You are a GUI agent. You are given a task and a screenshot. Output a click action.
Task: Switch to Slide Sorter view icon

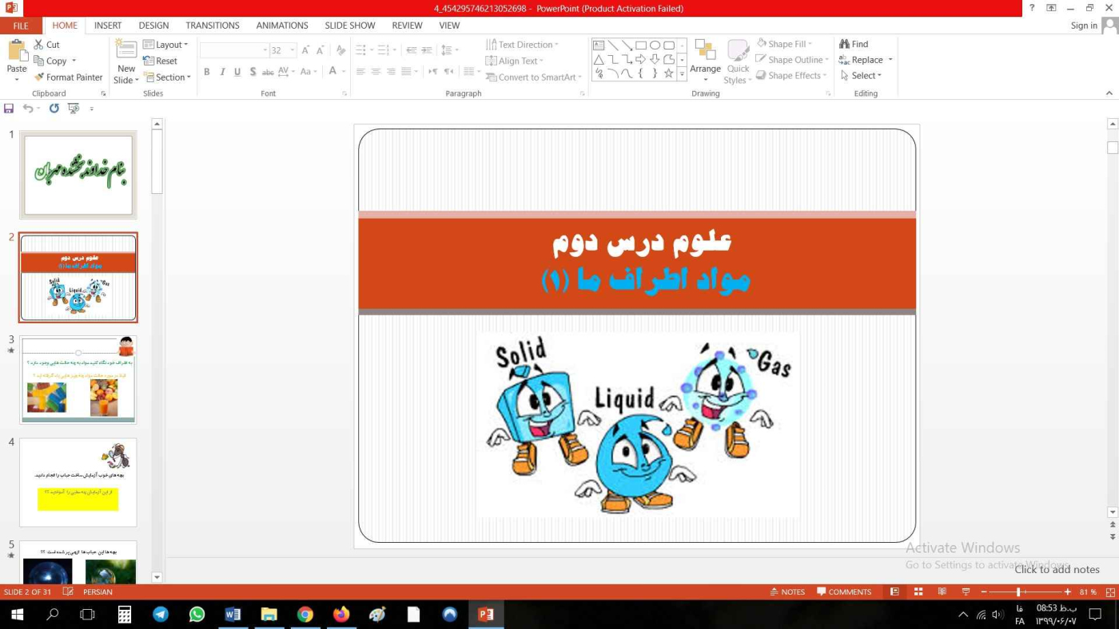[x=918, y=592]
